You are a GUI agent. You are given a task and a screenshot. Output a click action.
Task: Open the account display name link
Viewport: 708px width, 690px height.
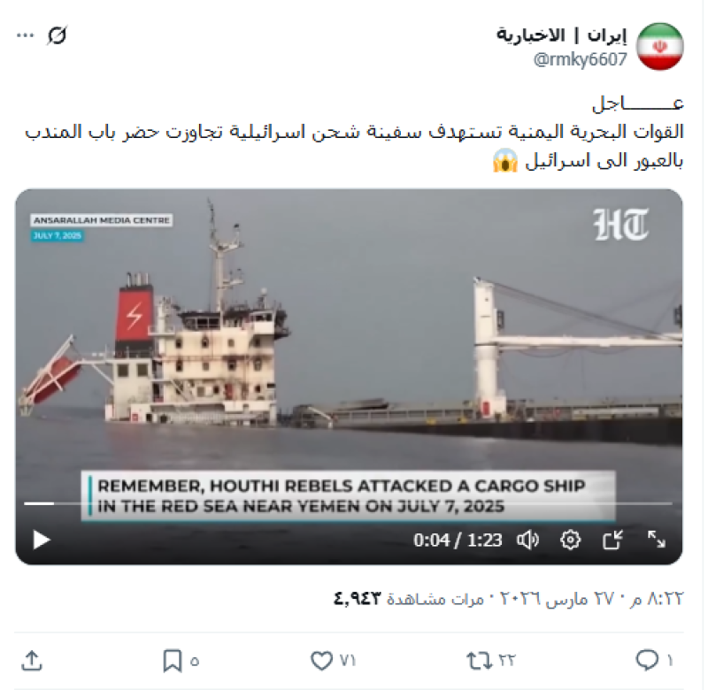tap(562, 35)
